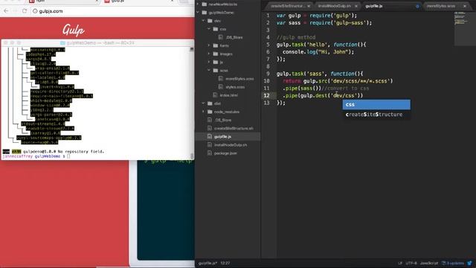Click the browser Back arrow
The image size is (476, 268).
6,11
